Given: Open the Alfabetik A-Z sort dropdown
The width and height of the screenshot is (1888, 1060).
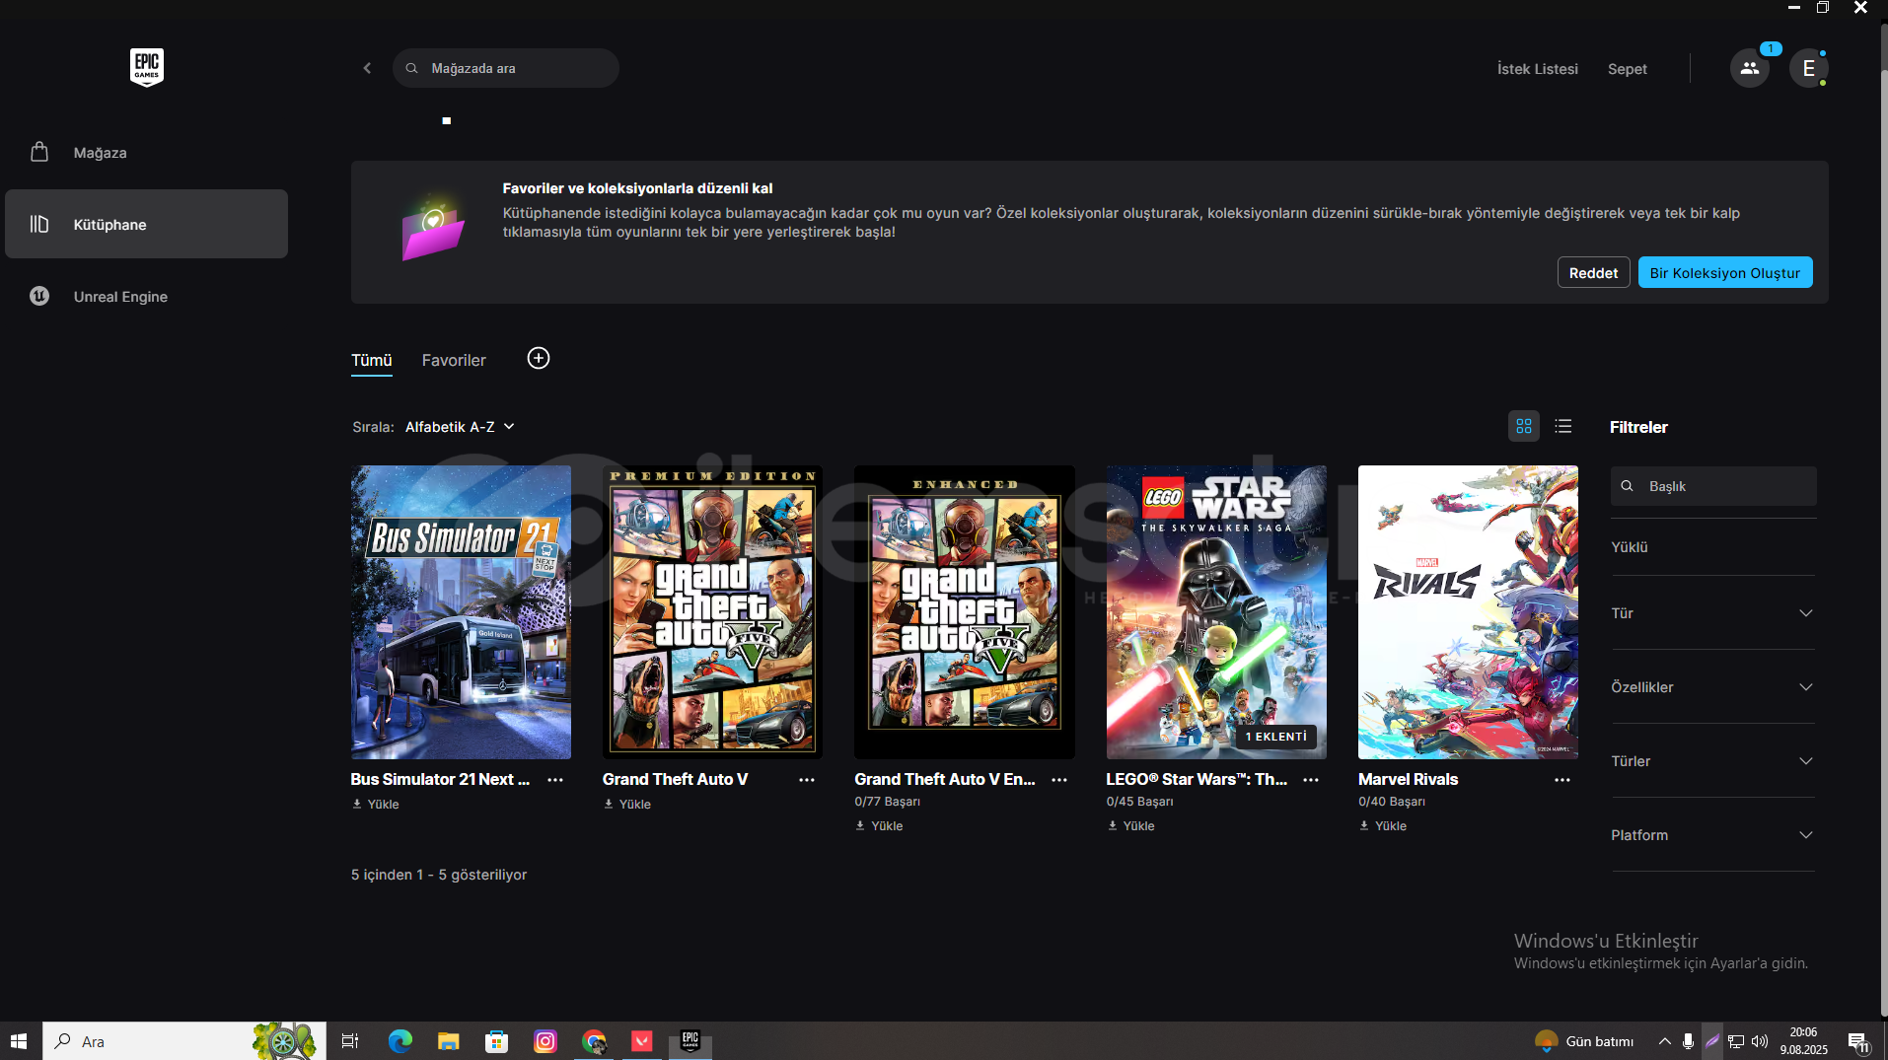Looking at the screenshot, I should pos(460,427).
